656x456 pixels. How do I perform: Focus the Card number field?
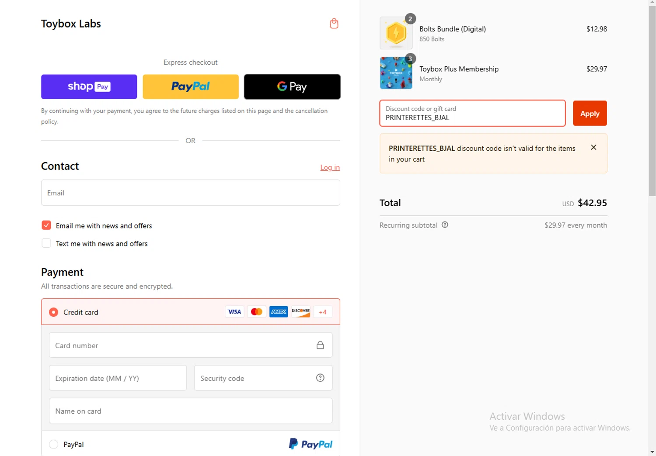coord(191,345)
